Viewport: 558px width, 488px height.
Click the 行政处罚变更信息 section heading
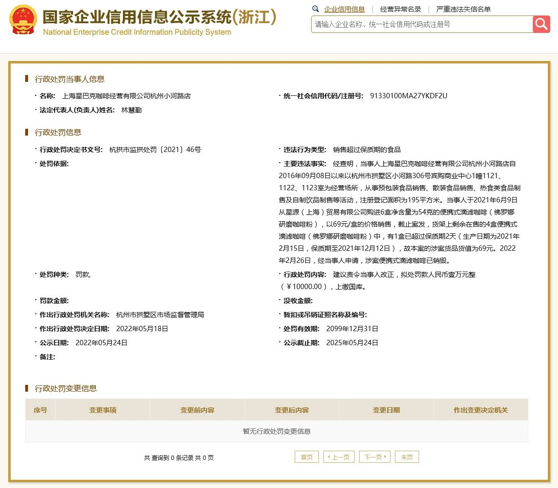65,388
